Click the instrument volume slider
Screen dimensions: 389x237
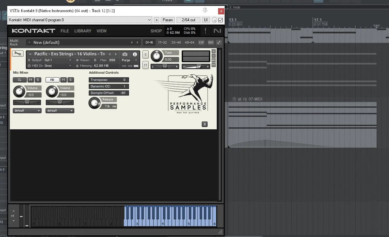(x=196, y=66)
